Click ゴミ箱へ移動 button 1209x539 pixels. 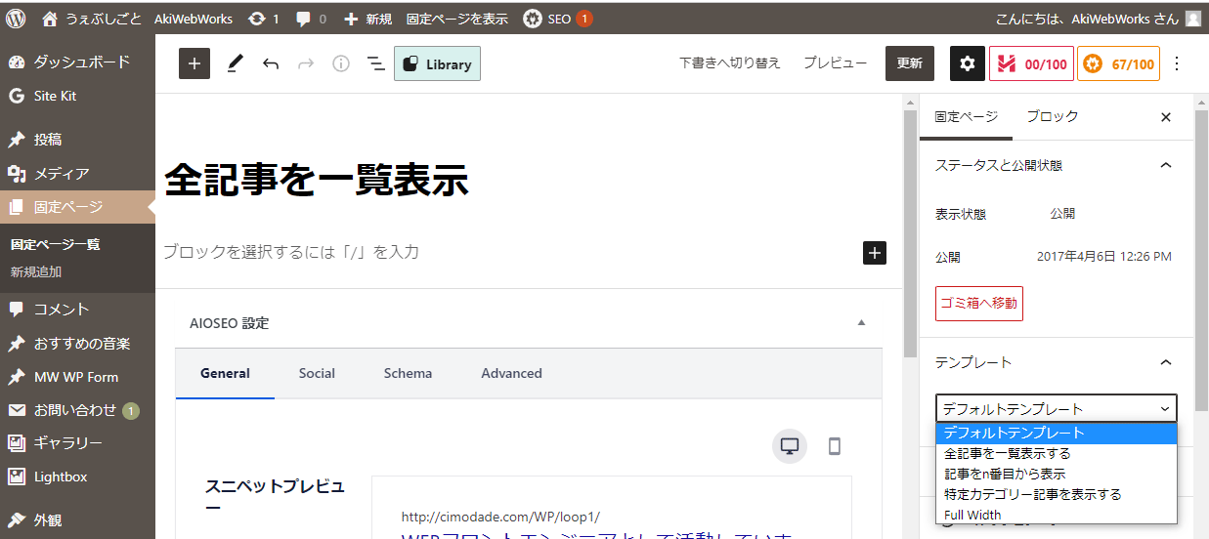pos(979,303)
